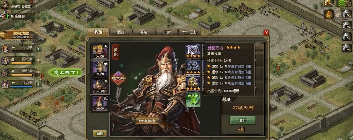Click the green jade equipment slot icon
The image size is (353, 140).
point(193,100)
